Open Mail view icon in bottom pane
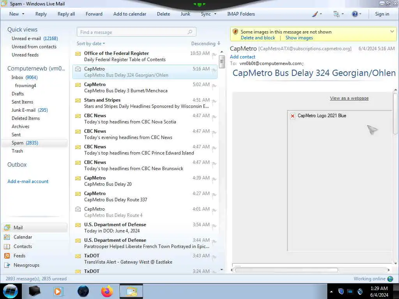 coord(7,227)
